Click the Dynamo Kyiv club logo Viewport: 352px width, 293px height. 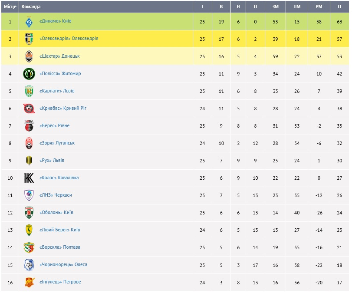(x=29, y=22)
